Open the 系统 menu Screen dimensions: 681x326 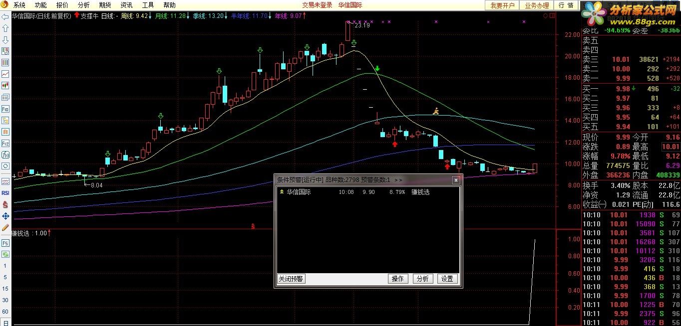click(19, 5)
